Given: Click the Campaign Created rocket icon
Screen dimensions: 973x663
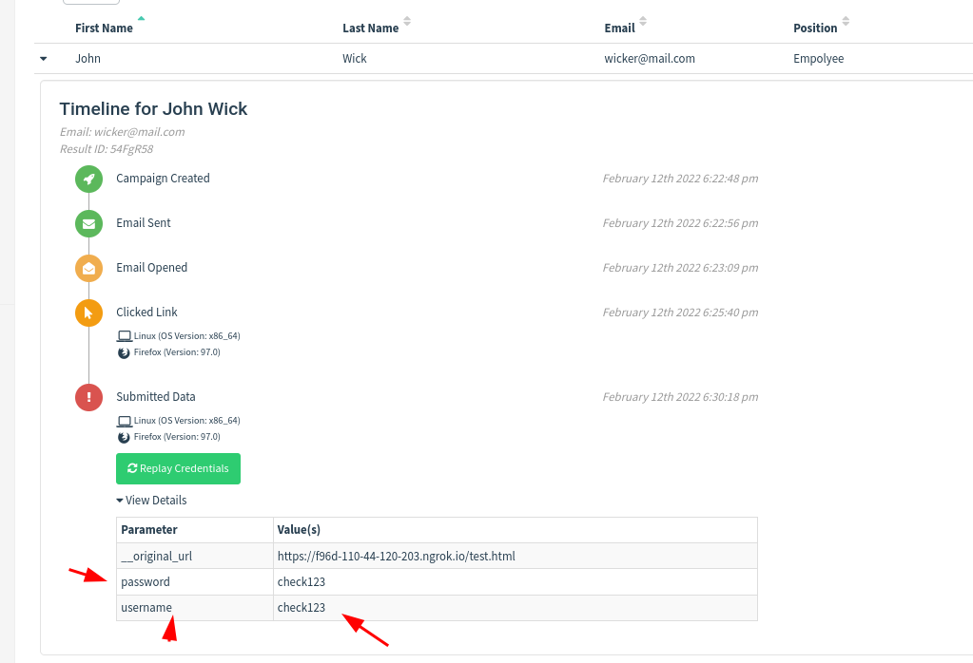Looking at the screenshot, I should 88,180.
